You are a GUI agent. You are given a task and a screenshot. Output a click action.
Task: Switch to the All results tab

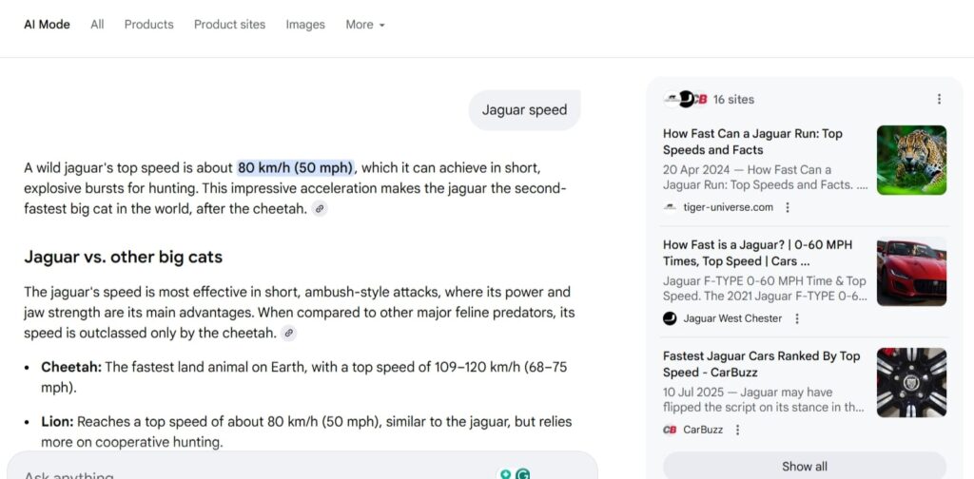[x=97, y=25]
